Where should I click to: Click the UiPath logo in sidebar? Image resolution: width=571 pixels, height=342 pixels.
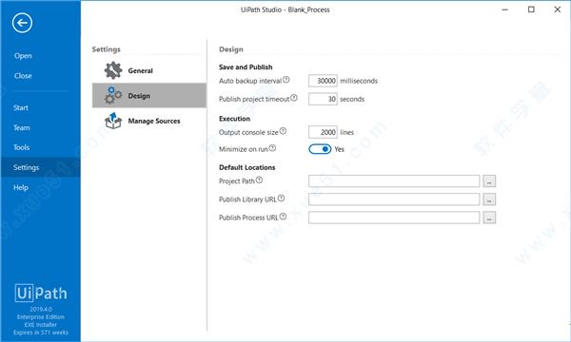point(41,293)
